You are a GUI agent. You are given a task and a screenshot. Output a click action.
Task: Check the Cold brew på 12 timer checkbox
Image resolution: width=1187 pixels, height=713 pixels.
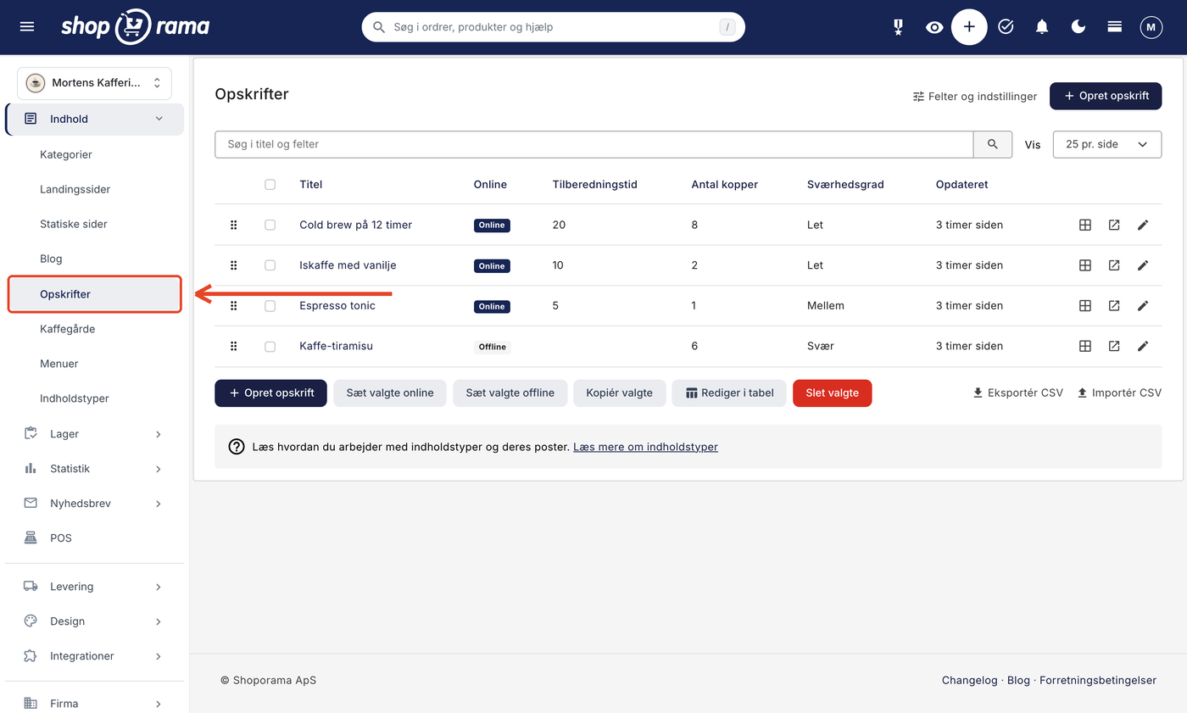pos(270,225)
